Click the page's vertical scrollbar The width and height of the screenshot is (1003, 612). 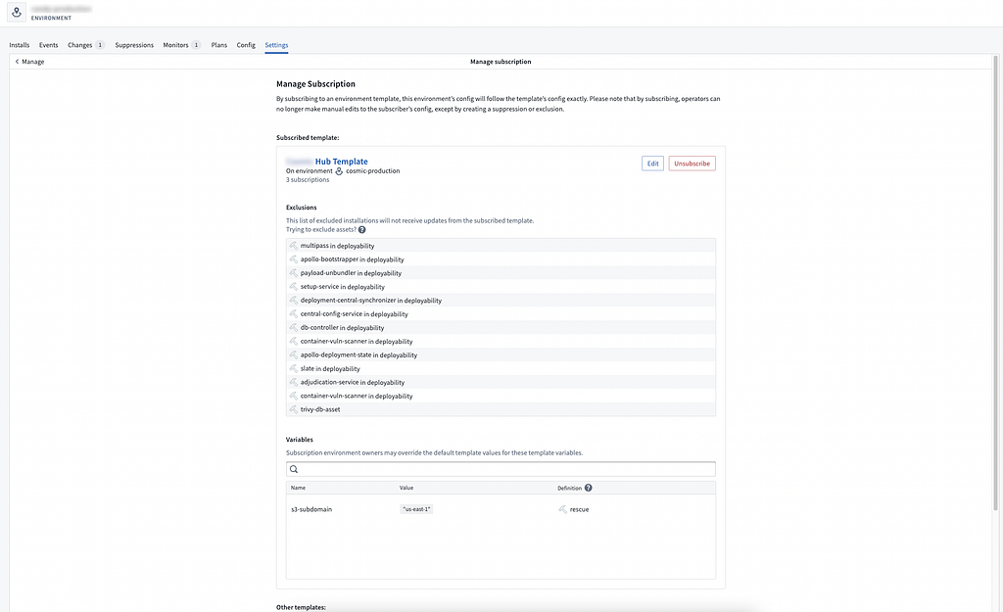coord(998,294)
